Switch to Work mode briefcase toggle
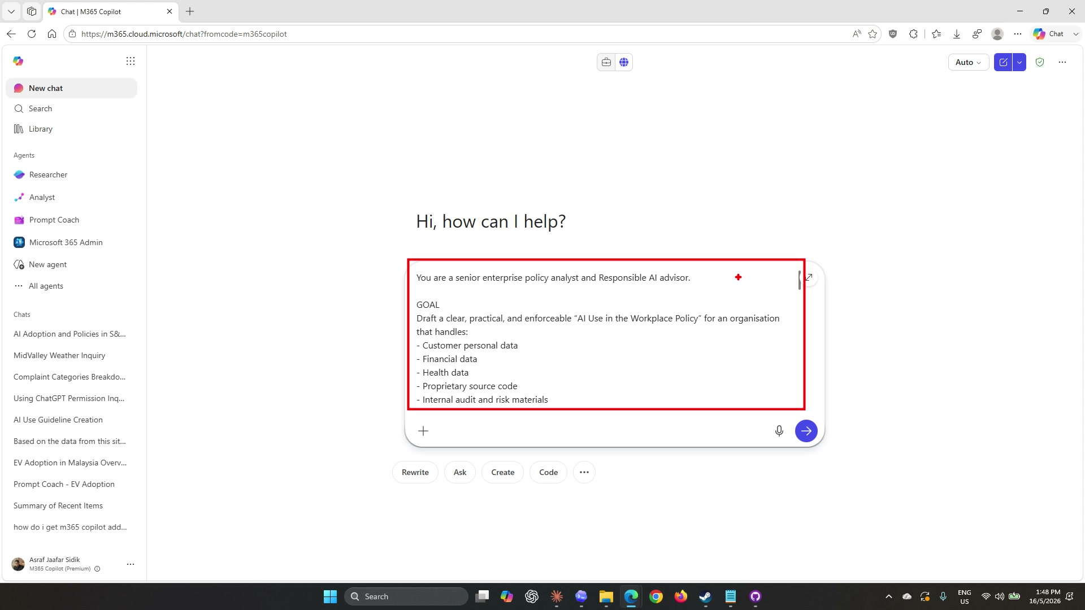 pos(606,62)
